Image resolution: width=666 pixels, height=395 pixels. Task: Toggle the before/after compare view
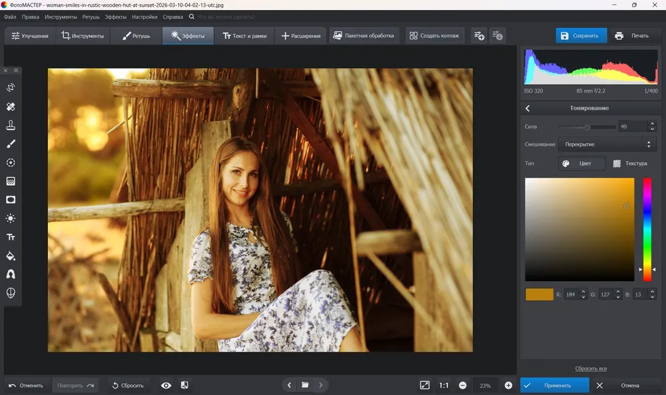(x=184, y=385)
